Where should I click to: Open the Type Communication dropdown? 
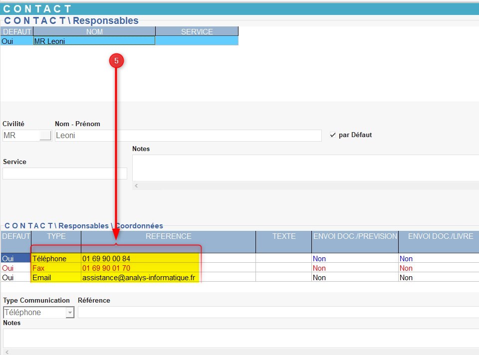click(x=70, y=313)
